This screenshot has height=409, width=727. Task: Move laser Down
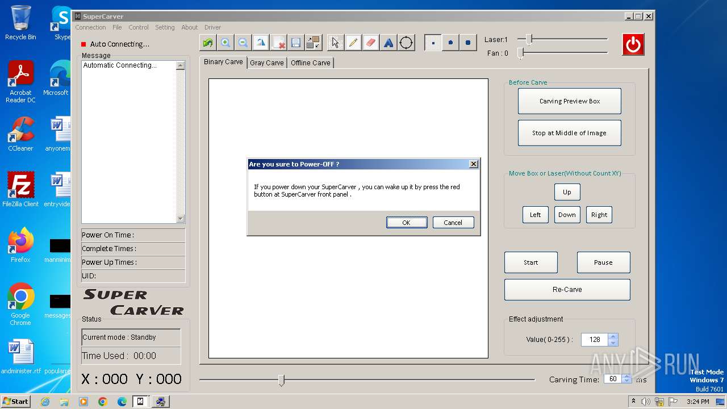[567, 215]
